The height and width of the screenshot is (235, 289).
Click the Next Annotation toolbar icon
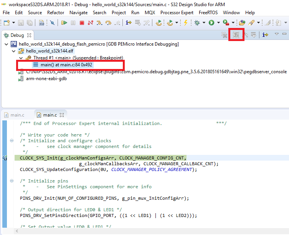pos(278,23)
